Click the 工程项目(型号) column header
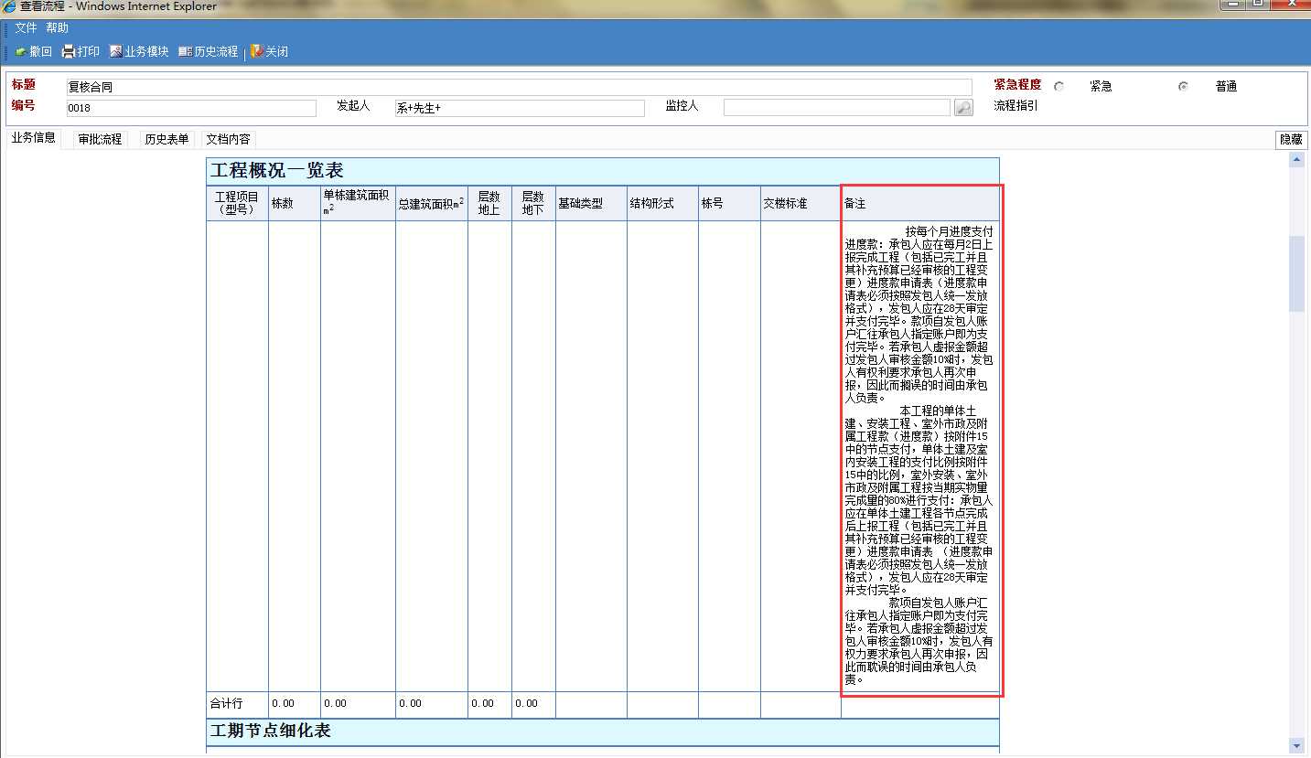 237,203
